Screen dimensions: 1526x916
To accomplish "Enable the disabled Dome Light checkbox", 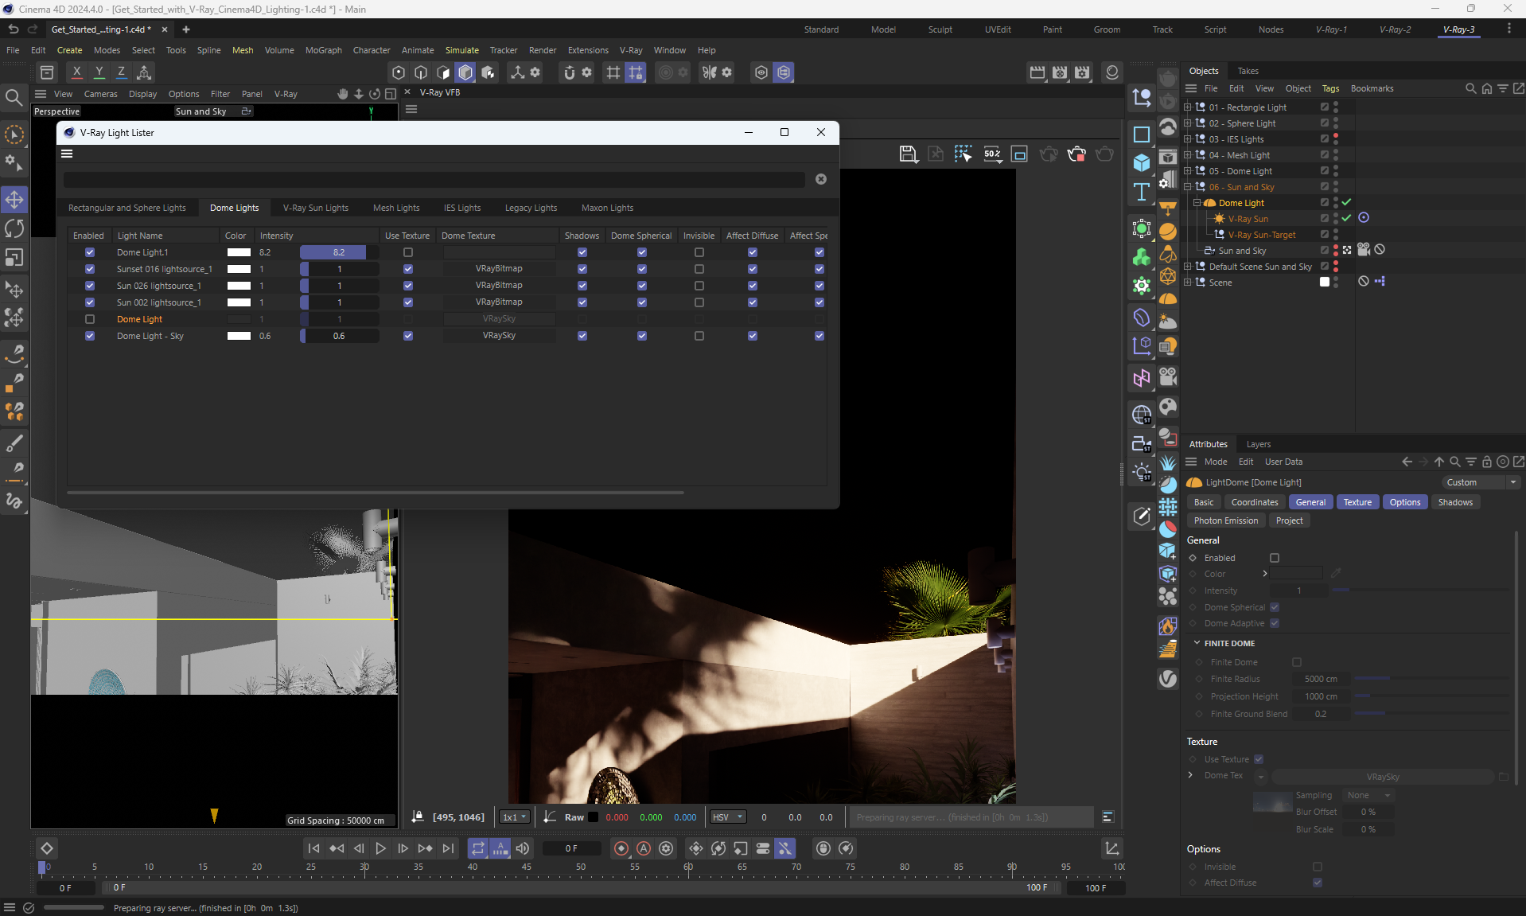I will click(x=90, y=319).
